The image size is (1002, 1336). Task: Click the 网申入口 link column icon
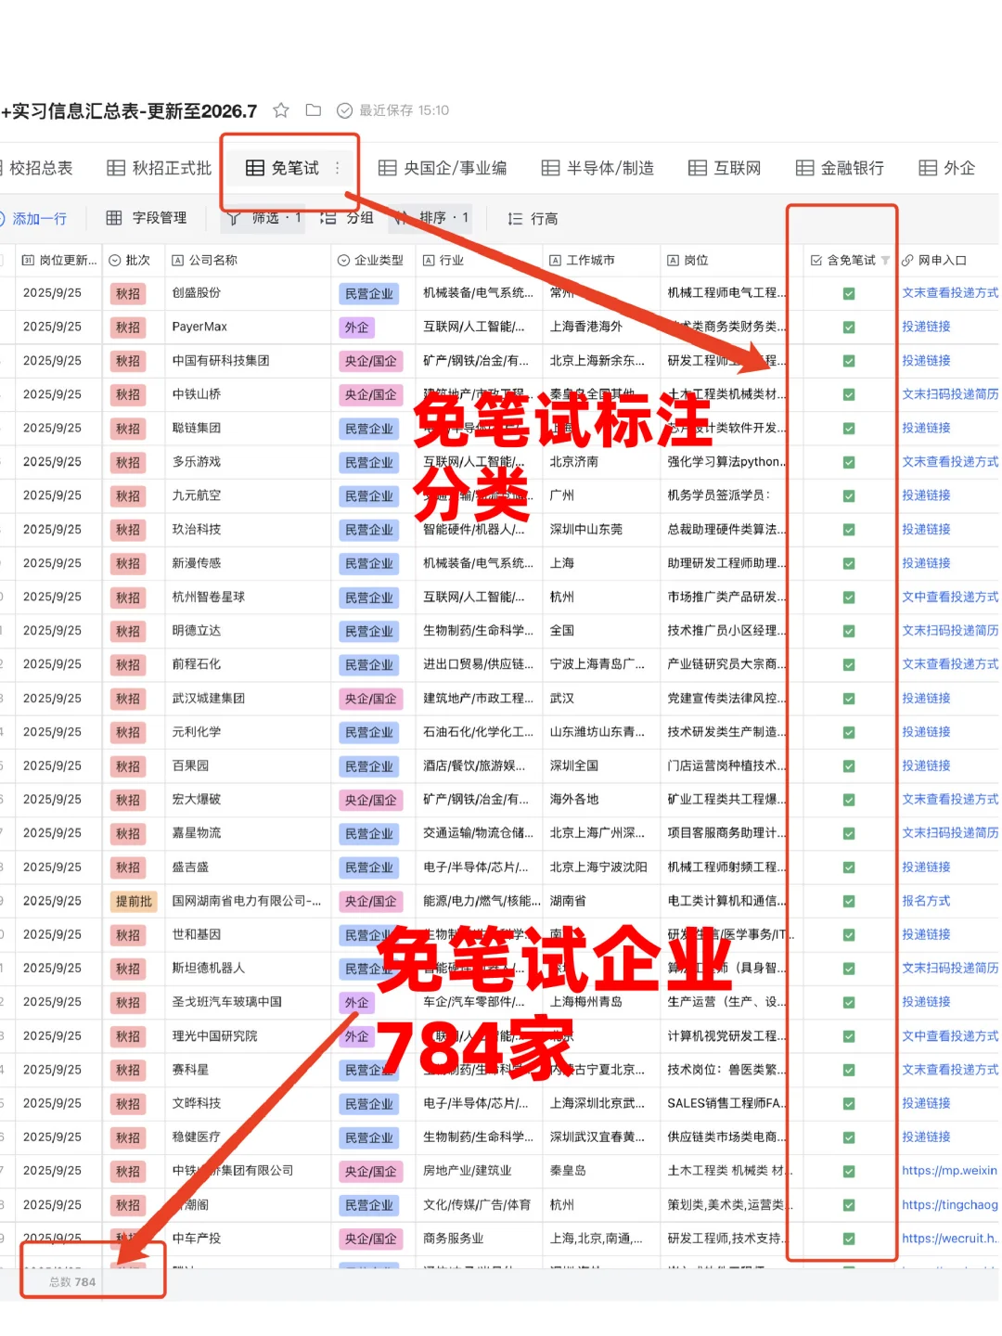point(908,261)
